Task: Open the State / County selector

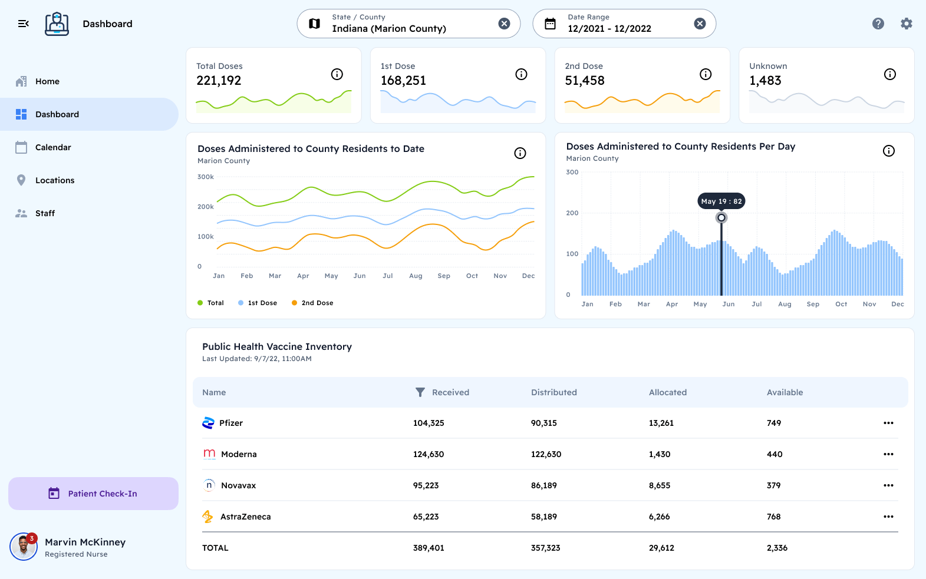Action: coord(401,24)
